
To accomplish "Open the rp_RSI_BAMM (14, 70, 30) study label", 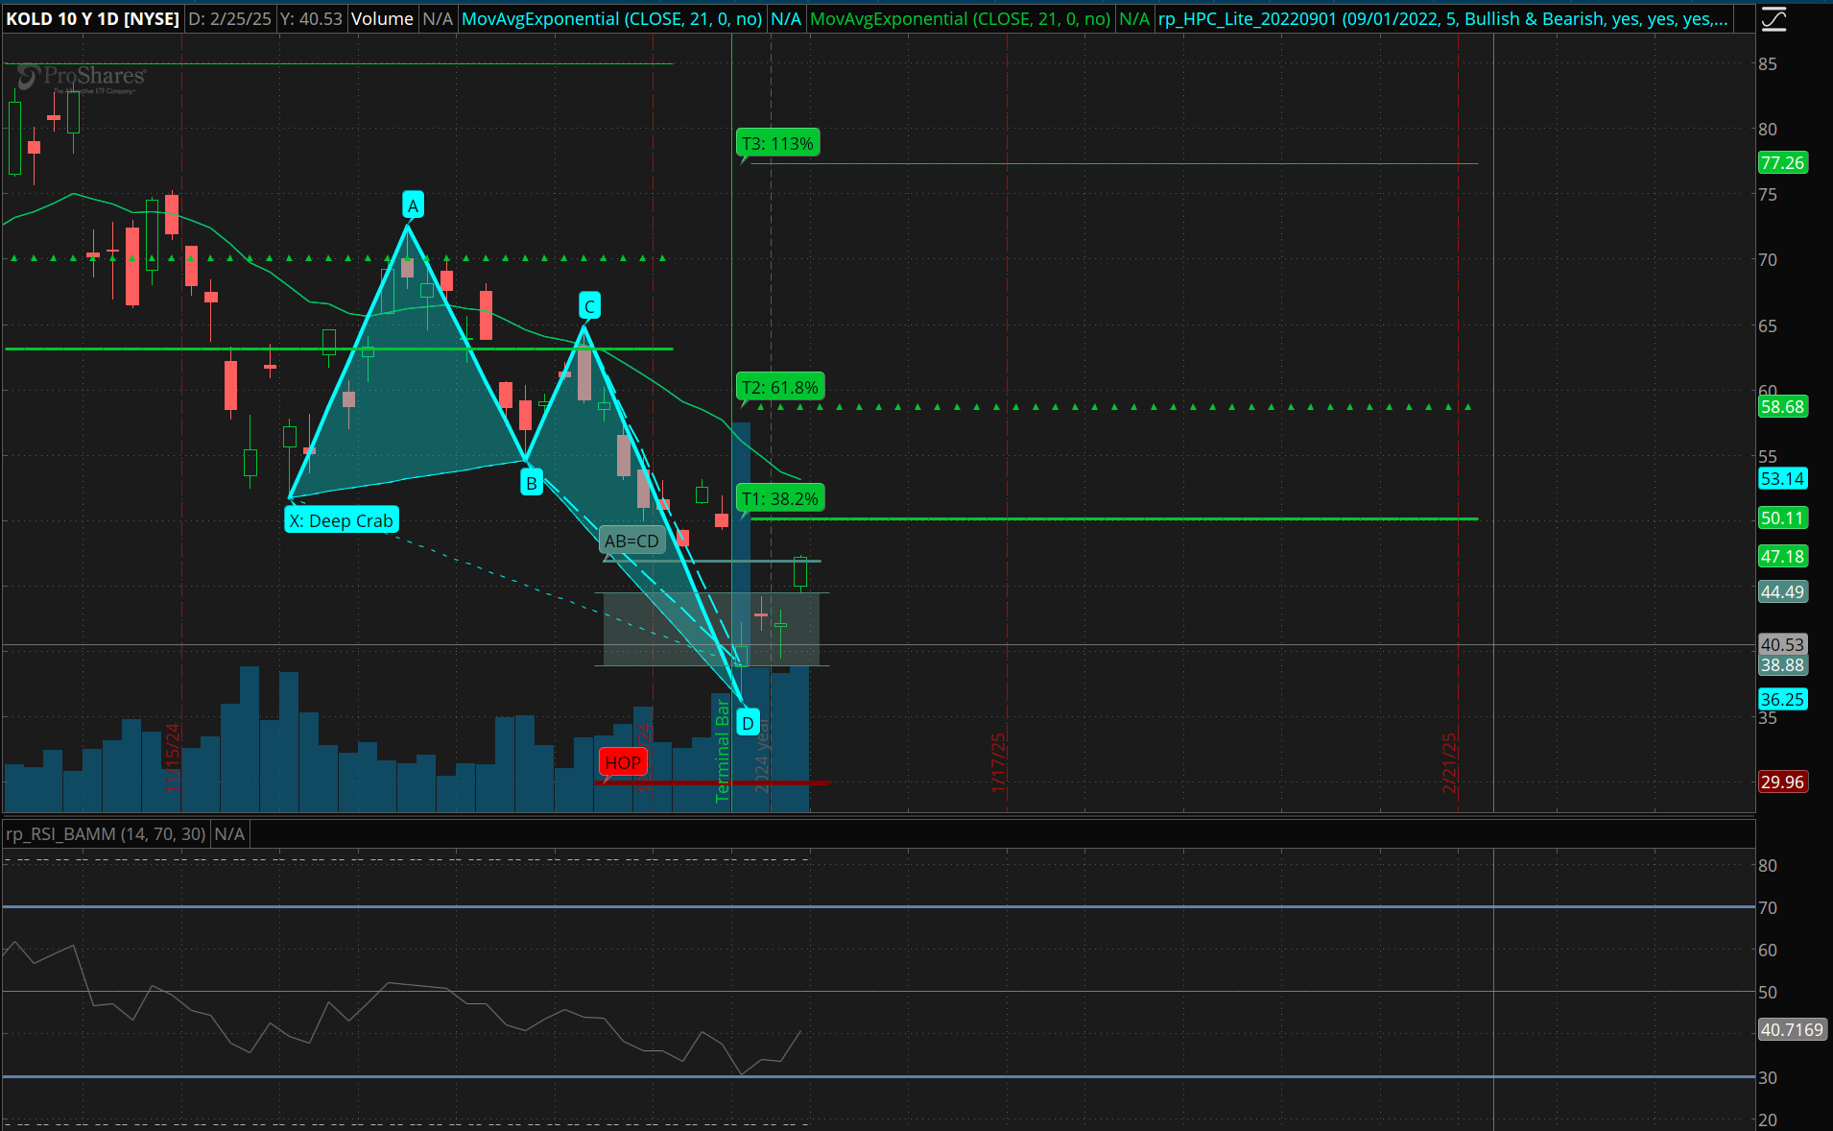I will tap(106, 834).
